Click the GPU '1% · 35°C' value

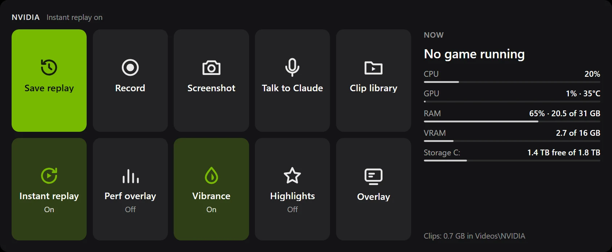tap(583, 93)
